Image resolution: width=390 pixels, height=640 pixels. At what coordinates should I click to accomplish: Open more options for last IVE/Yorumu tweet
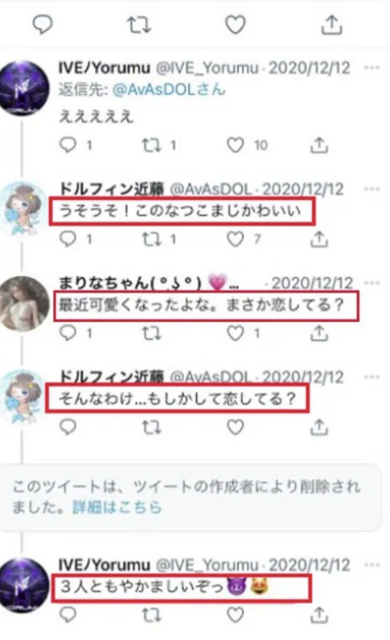click(x=372, y=565)
